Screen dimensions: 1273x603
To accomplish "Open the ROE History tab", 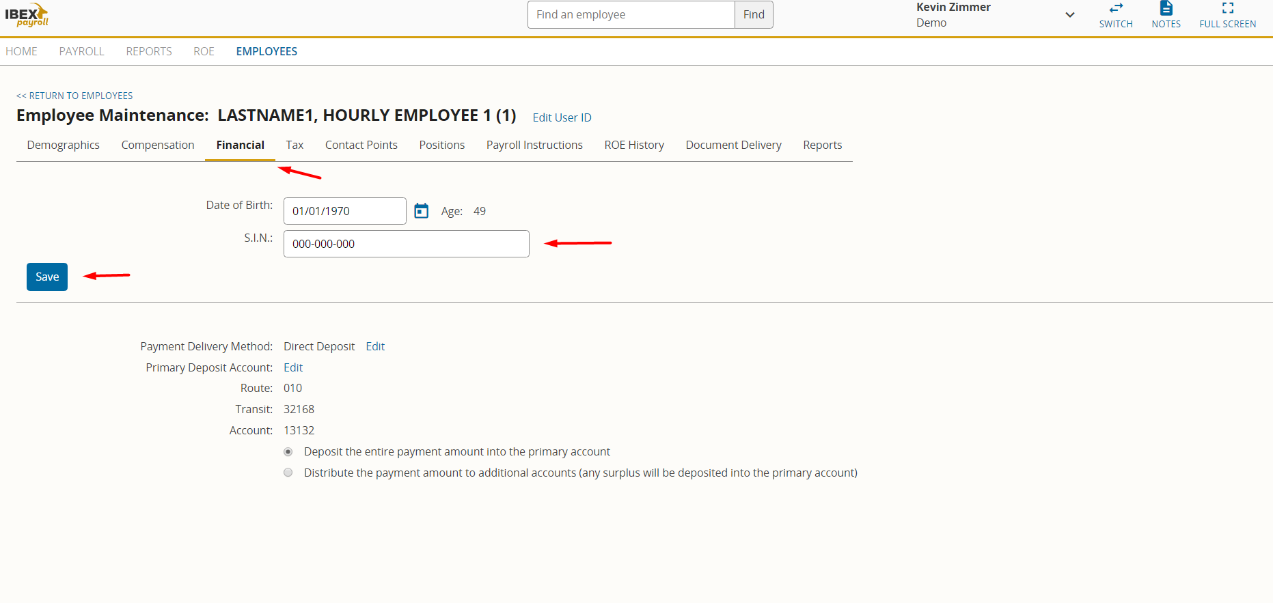I will coord(634,145).
